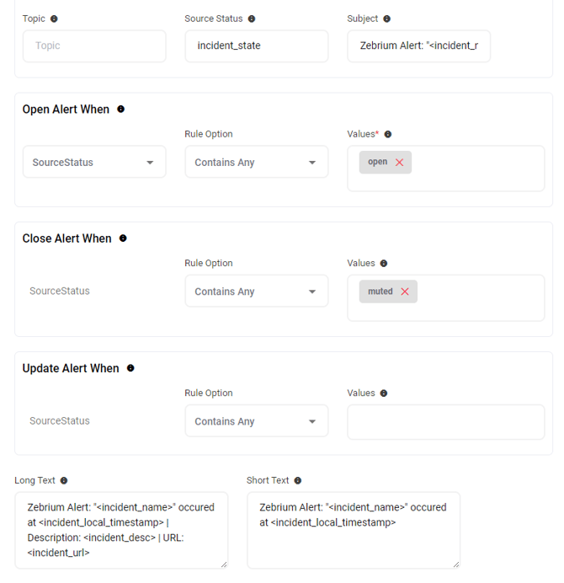Click into the Topic input field
The image size is (564, 583).
93,45
